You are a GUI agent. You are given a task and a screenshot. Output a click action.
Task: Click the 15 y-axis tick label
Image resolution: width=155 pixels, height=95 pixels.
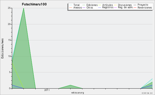[9, 40]
